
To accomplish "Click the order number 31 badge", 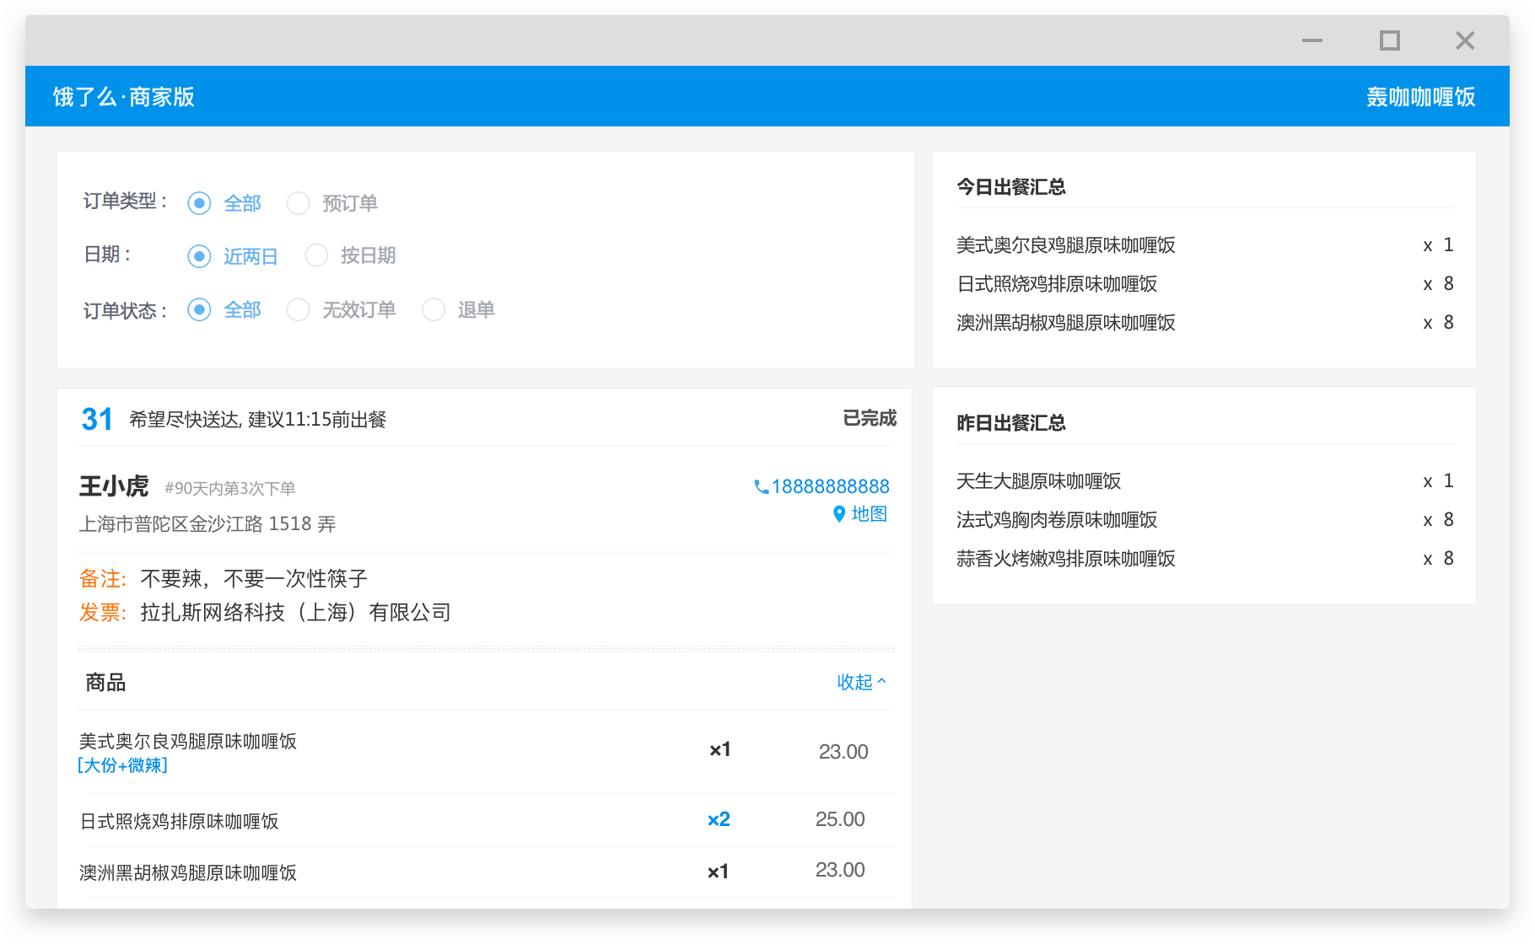I will click(x=96, y=419).
